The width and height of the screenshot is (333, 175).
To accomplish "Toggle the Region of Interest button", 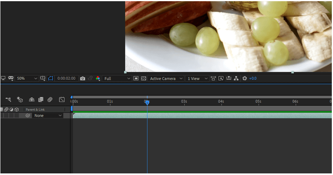I will tap(51, 79).
